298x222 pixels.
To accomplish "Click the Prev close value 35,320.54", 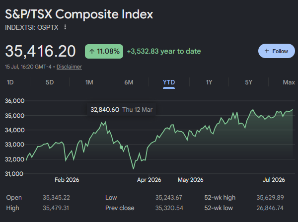I will coord(169,208).
